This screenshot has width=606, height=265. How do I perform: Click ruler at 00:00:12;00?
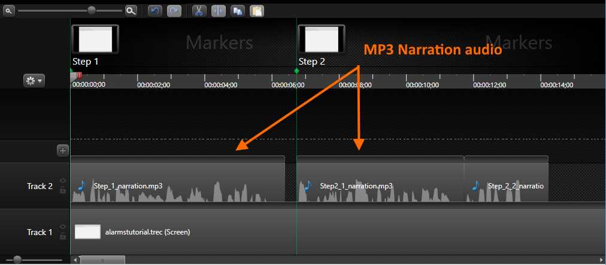tap(490, 85)
